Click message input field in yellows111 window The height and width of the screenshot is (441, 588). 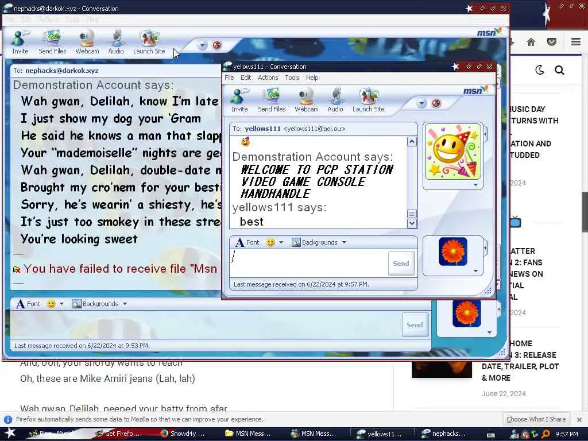tap(309, 263)
